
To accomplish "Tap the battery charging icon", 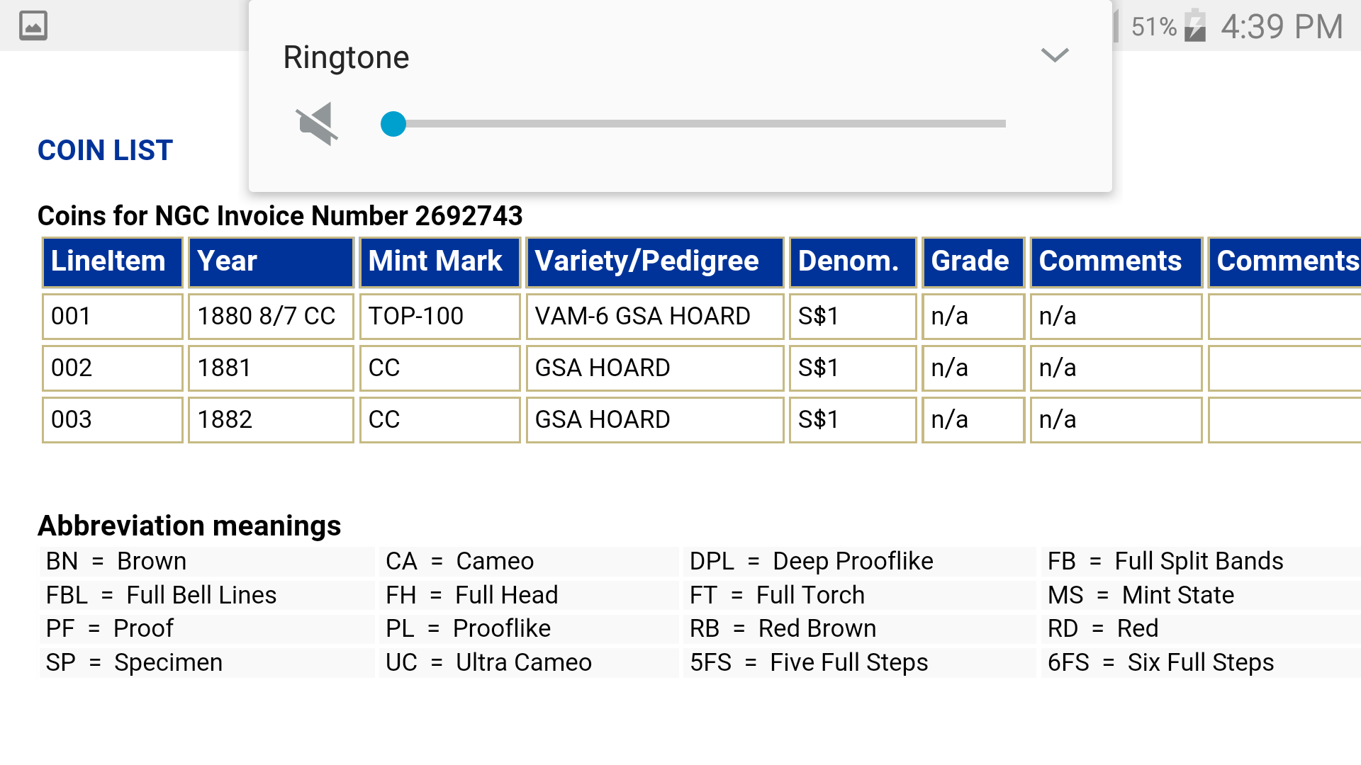I will [1195, 25].
